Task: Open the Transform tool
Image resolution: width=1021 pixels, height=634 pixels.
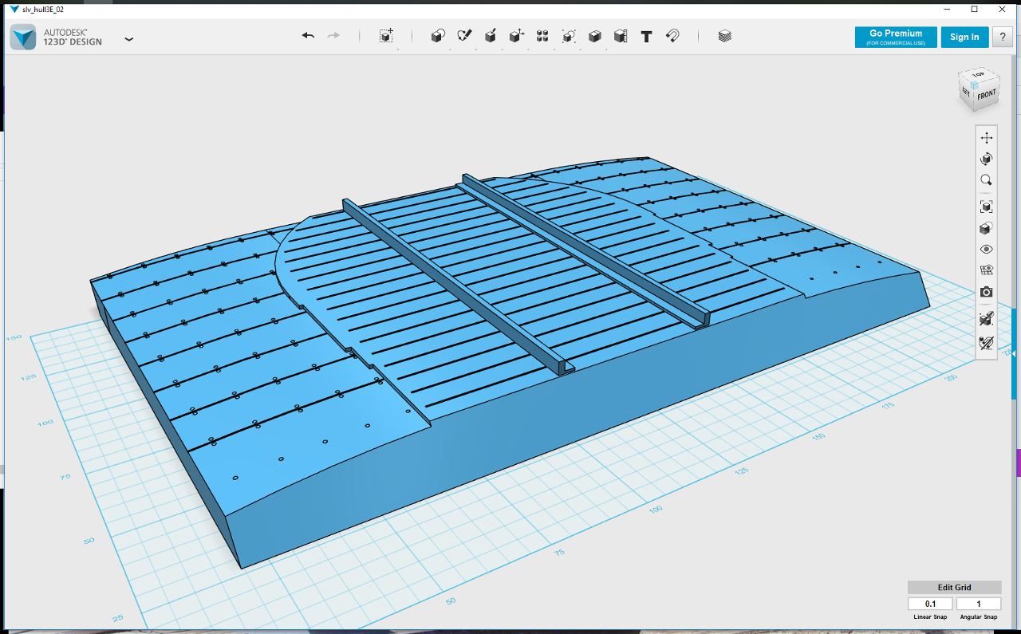Action: pos(386,36)
